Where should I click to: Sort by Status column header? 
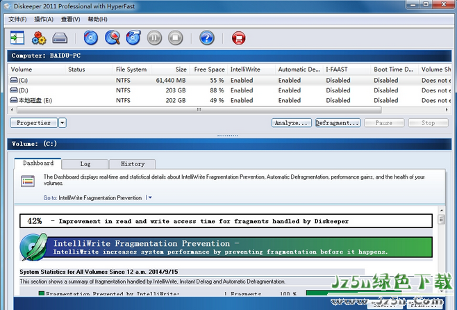pyautogui.click(x=89, y=69)
